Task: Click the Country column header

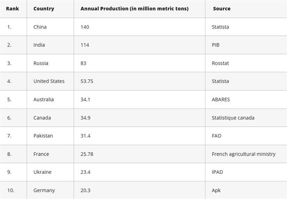Action: click(44, 8)
